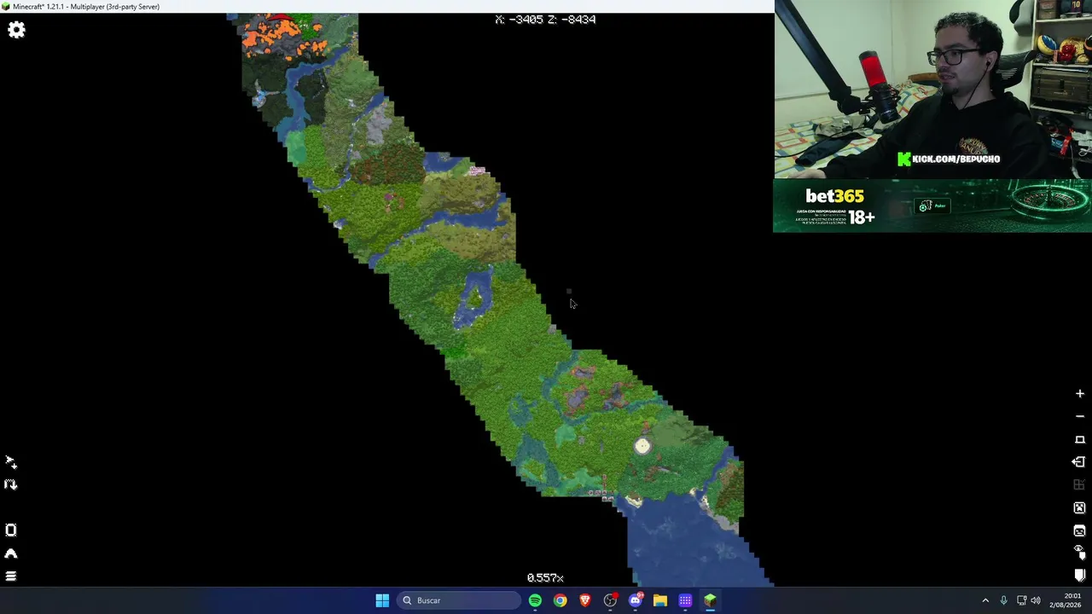
Task: Open Brave browser from the taskbar
Action: (x=585, y=600)
